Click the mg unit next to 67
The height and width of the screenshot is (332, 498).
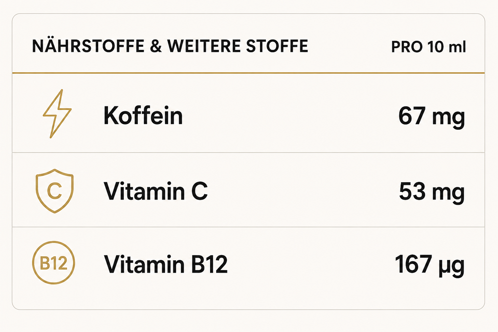pos(449,119)
